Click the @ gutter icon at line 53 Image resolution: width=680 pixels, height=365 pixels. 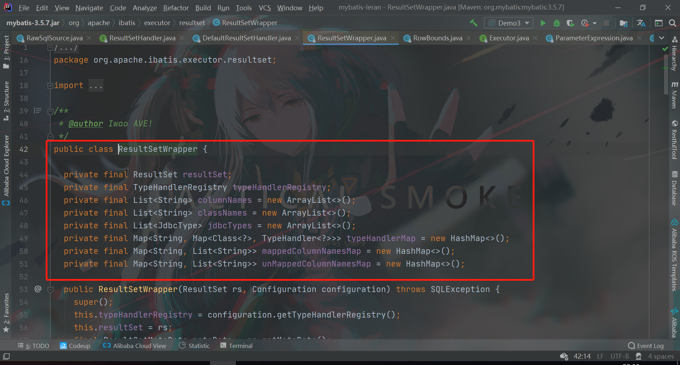(x=38, y=289)
